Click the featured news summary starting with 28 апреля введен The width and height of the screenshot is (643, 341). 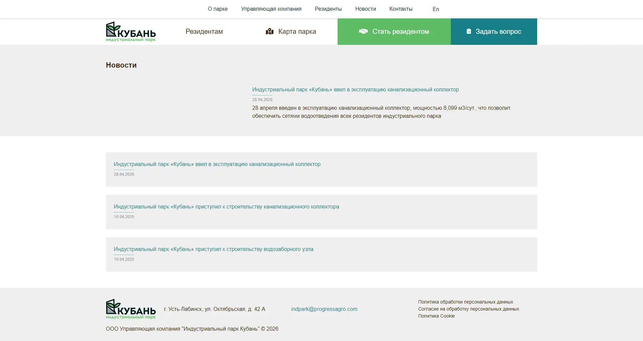pos(381,112)
